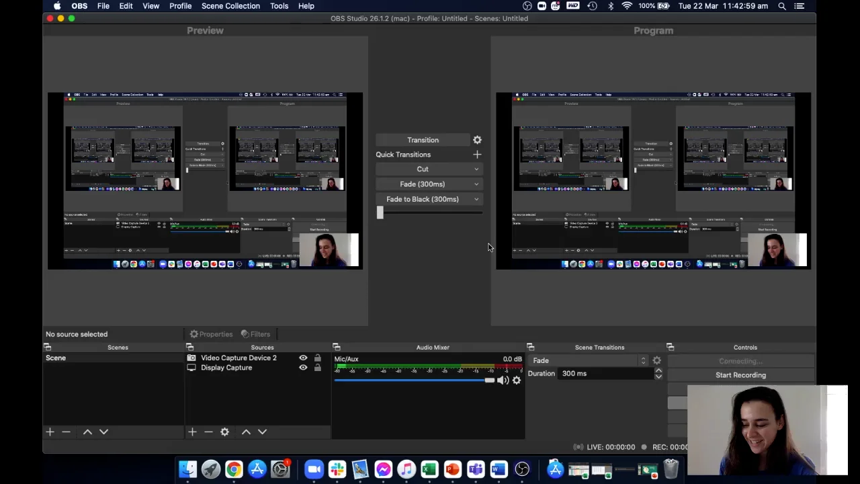Remove the selected source
860x484 pixels.
pyautogui.click(x=208, y=432)
